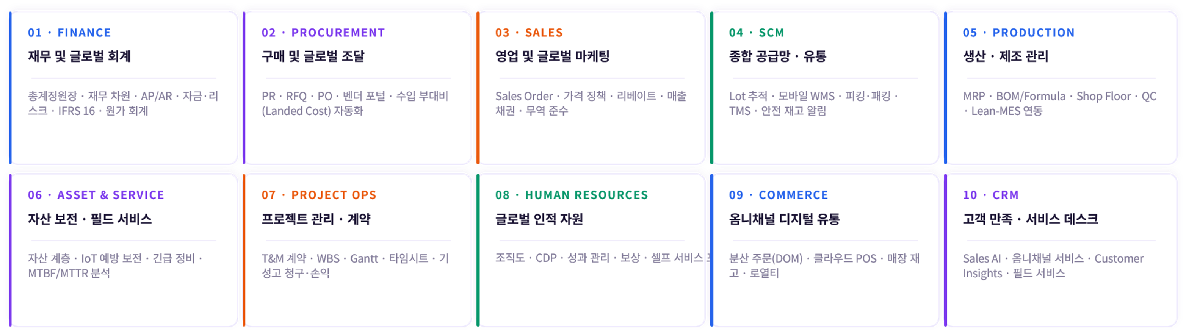1186x333 pixels.
Task: Select the 02 Procurement card
Action: [x=357, y=88]
